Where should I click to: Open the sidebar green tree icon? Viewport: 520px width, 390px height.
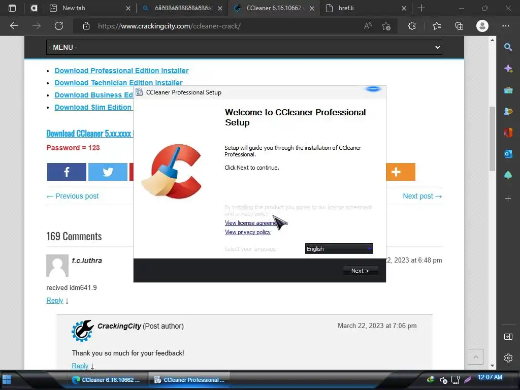(508, 175)
